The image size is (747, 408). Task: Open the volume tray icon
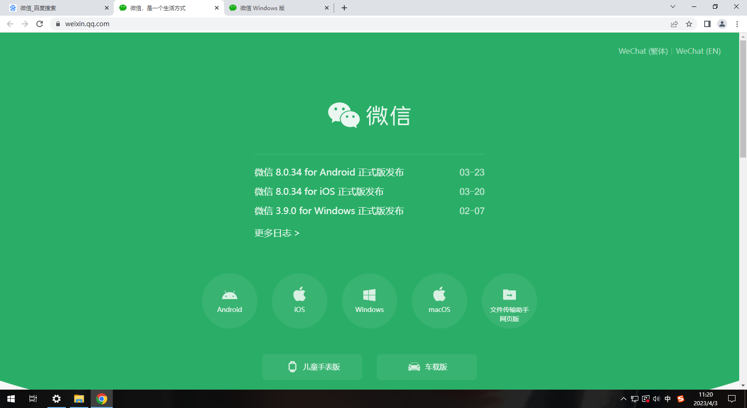[x=656, y=399]
